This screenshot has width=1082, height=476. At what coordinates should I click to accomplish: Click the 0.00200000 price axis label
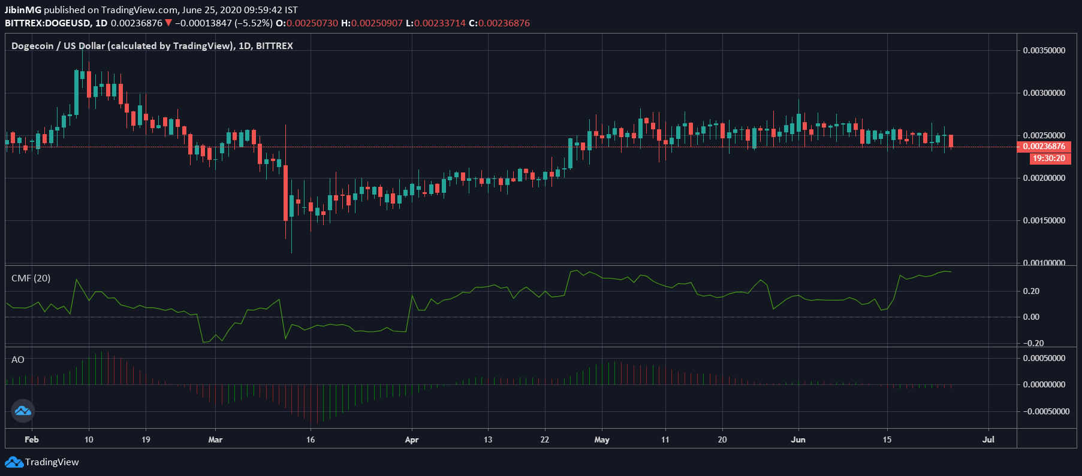pyautogui.click(x=1044, y=178)
